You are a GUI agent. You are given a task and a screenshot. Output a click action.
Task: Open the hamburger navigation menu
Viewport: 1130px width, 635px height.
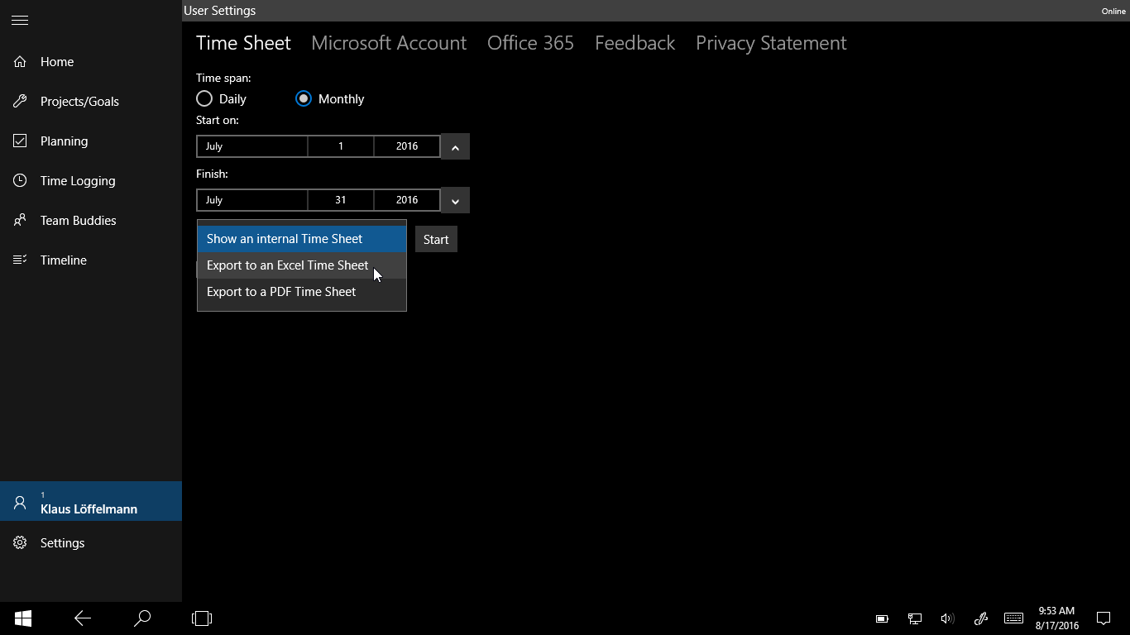click(20, 21)
